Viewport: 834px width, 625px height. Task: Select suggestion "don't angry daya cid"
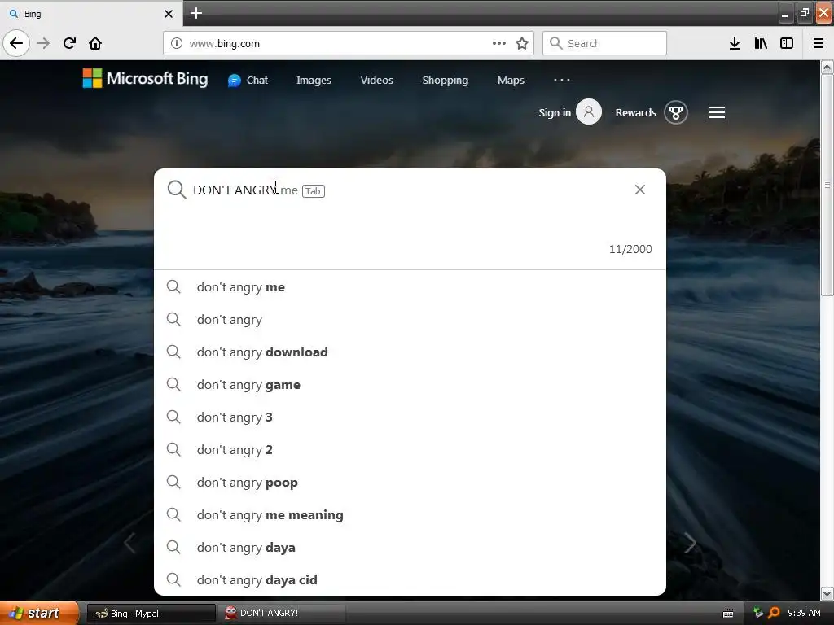(x=410, y=579)
